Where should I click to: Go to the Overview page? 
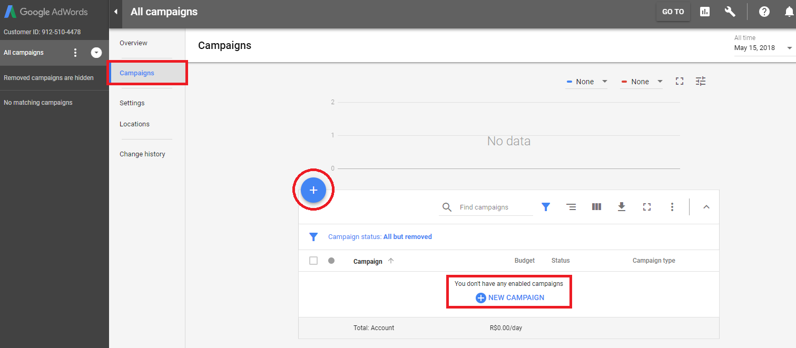133,43
